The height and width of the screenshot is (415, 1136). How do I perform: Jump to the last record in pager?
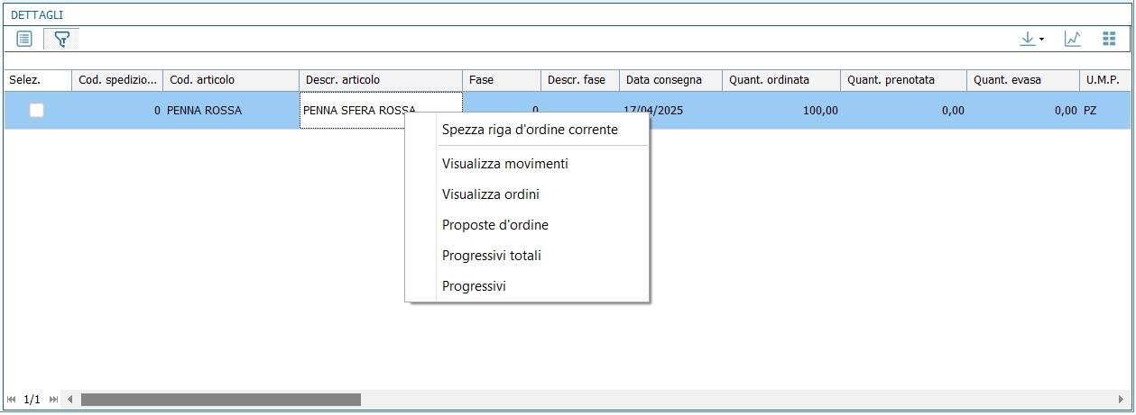point(53,399)
